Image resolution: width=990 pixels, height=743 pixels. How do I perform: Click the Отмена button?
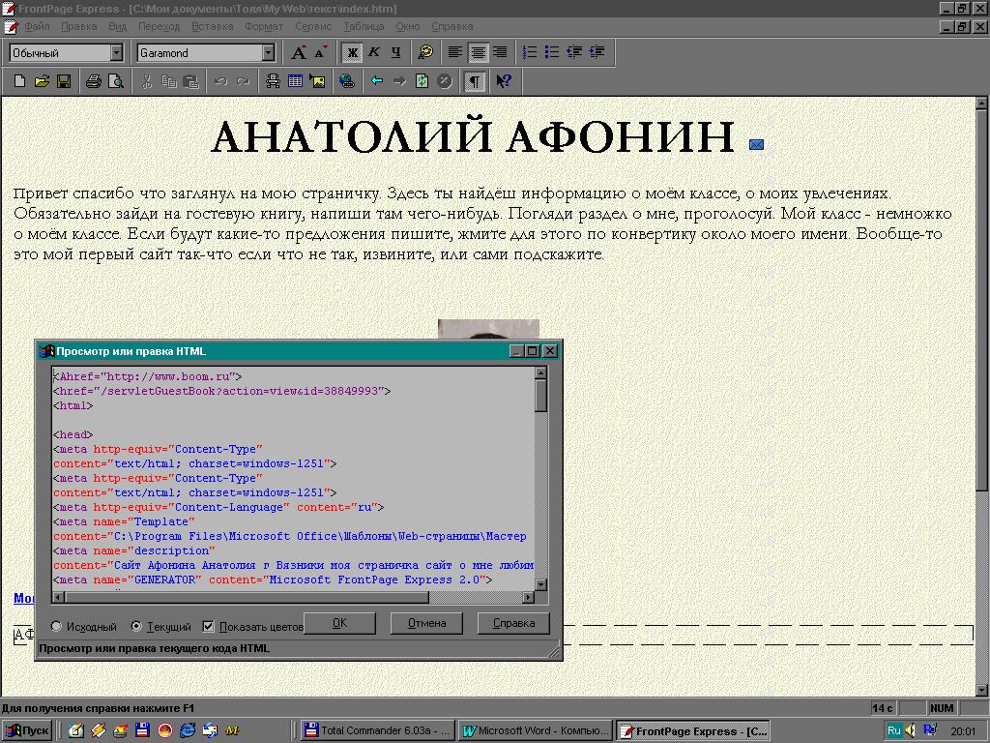pos(426,623)
